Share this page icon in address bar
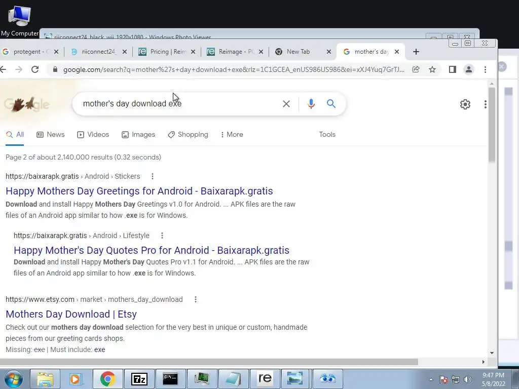519x389 pixels. coord(416,69)
